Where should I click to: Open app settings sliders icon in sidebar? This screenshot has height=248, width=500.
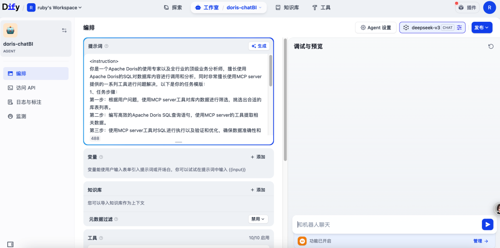[64, 30]
